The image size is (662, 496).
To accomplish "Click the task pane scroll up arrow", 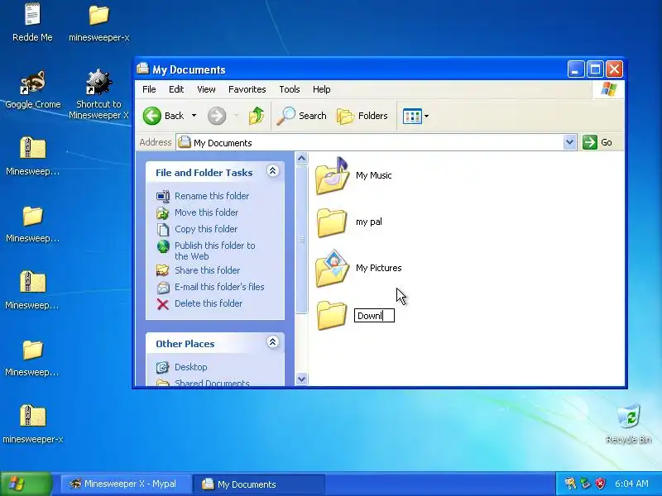I will coord(301,159).
